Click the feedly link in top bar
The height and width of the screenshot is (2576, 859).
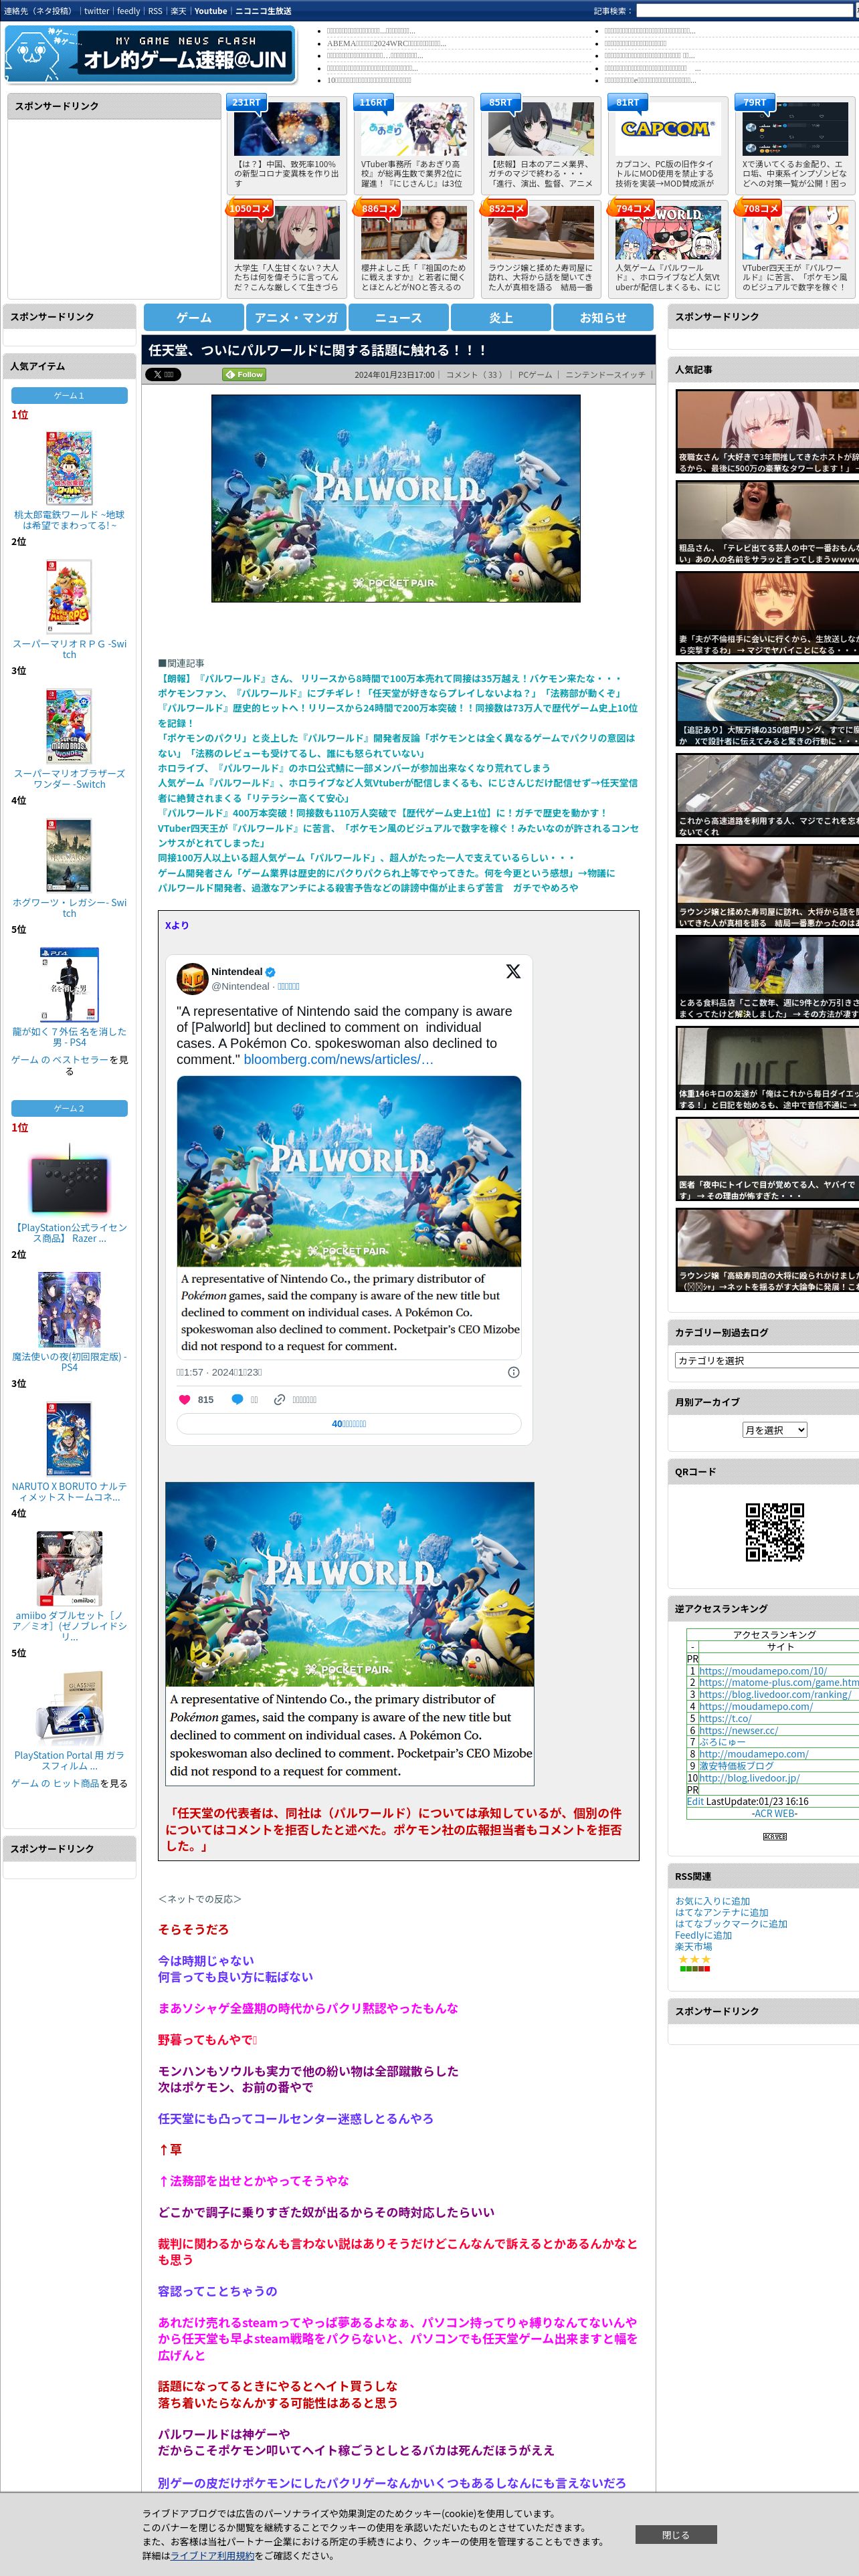[x=128, y=11]
